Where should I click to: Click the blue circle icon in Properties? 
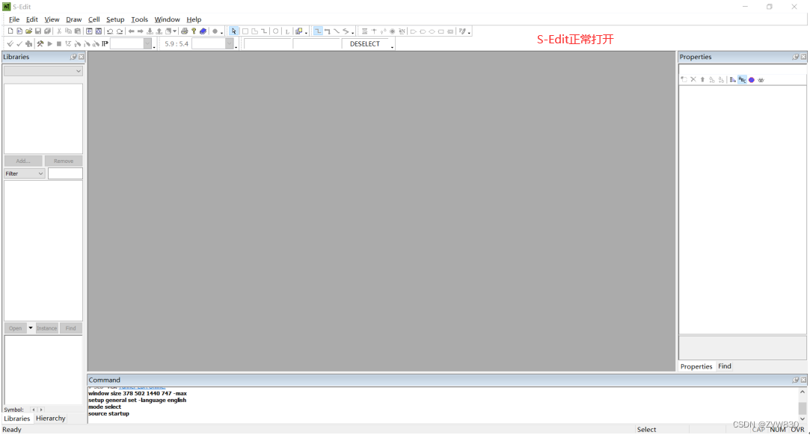point(752,79)
